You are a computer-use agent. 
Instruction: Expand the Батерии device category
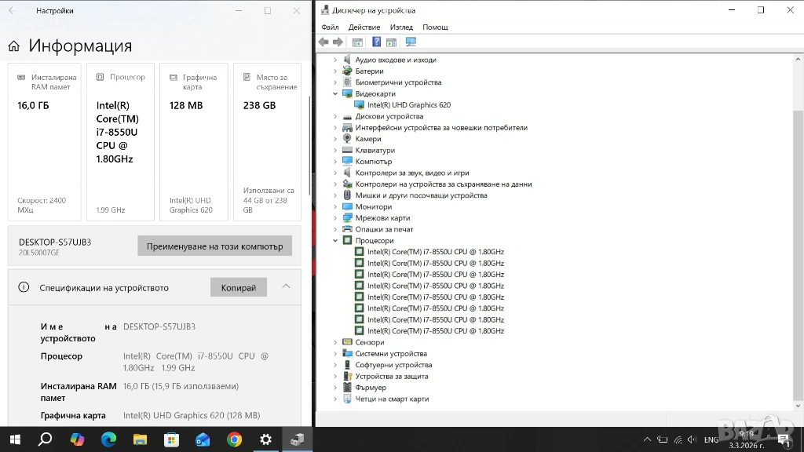(335, 71)
